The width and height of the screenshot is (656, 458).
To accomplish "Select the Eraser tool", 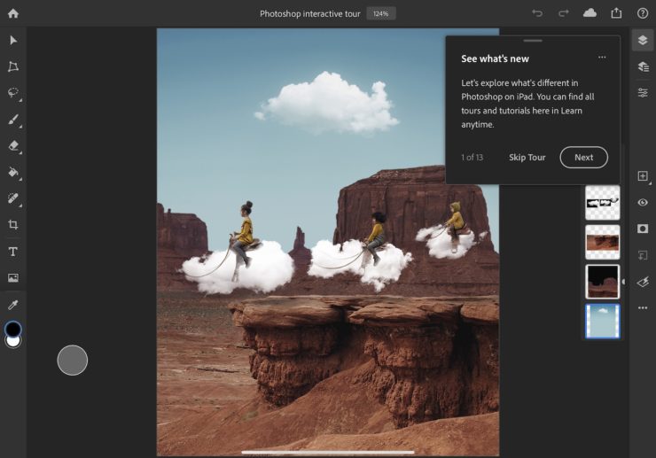I will pyautogui.click(x=13, y=146).
